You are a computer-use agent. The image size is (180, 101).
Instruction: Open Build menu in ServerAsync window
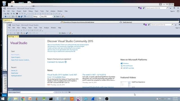click(25, 11)
